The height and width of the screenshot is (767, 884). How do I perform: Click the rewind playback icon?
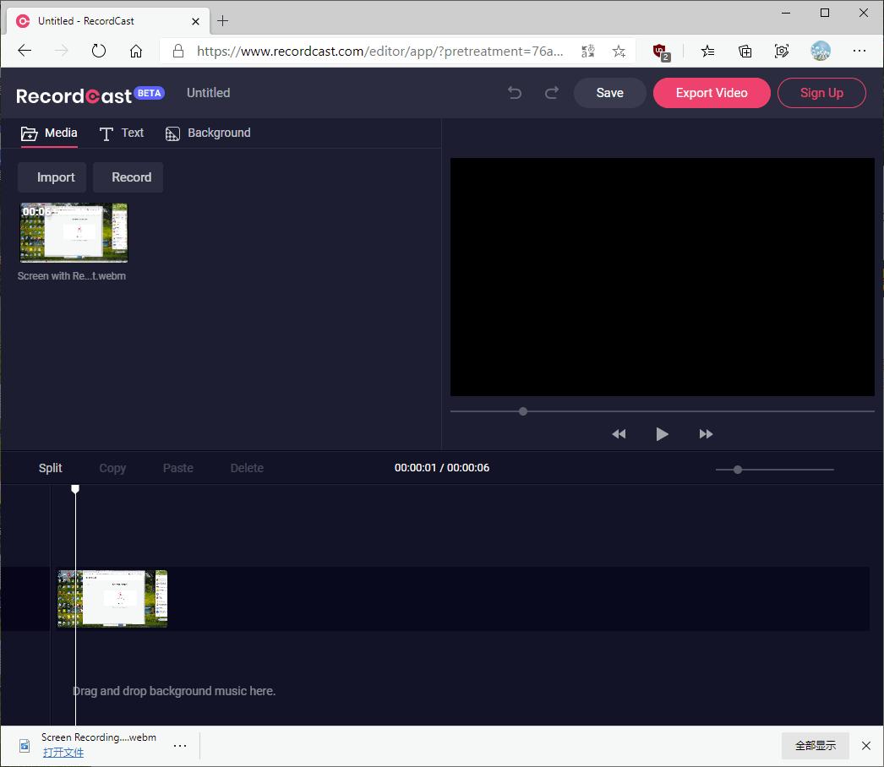(x=619, y=434)
